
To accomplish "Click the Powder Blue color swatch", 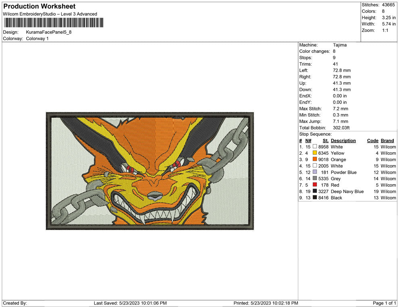I will [315, 172].
